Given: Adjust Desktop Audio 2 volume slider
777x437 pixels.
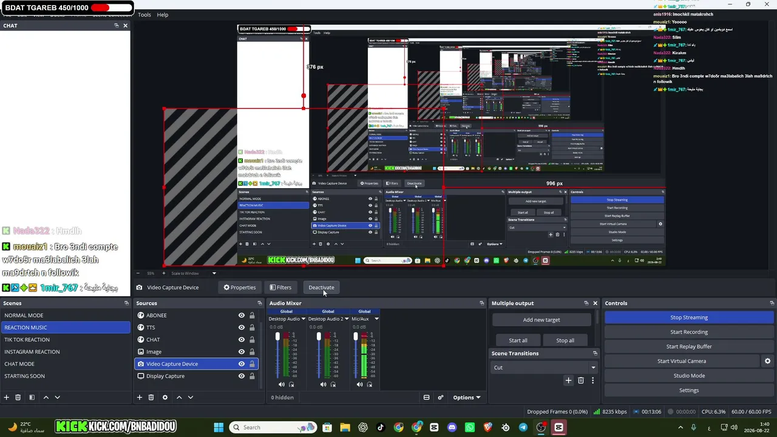Looking at the screenshot, I should tap(319, 336).
